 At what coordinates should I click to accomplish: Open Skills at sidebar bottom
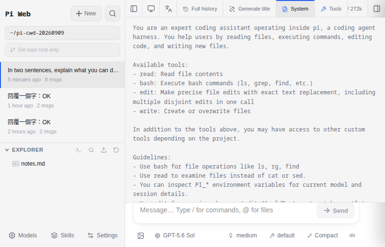[63, 235]
